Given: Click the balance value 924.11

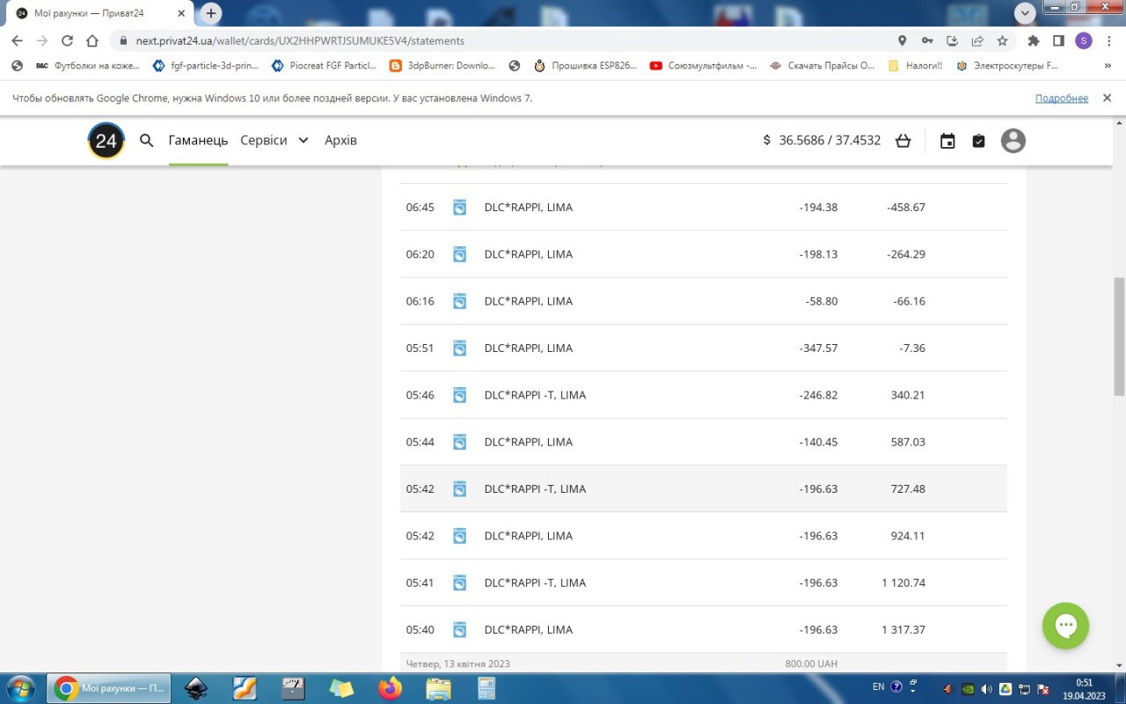Looking at the screenshot, I should pos(908,536).
